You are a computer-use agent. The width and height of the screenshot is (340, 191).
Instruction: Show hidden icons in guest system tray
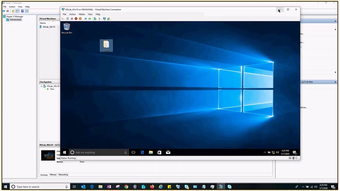pyautogui.click(x=265, y=152)
